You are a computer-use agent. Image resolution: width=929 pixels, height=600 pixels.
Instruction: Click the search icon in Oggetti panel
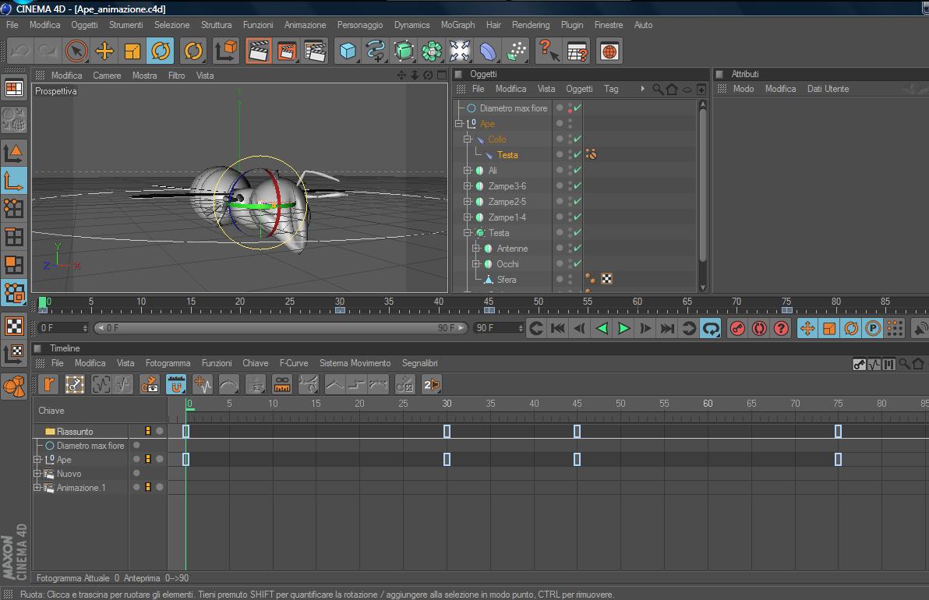pyautogui.click(x=658, y=89)
